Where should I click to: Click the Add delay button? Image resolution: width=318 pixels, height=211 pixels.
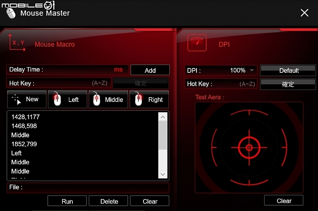coord(150,70)
